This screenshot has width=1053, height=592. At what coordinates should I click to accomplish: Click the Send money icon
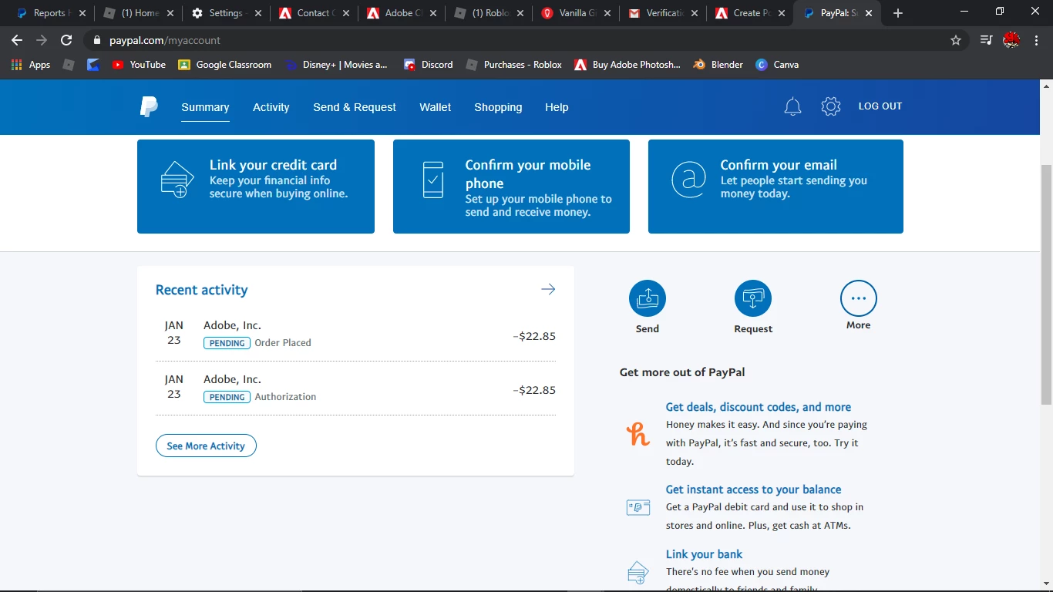(x=648, y=298)
